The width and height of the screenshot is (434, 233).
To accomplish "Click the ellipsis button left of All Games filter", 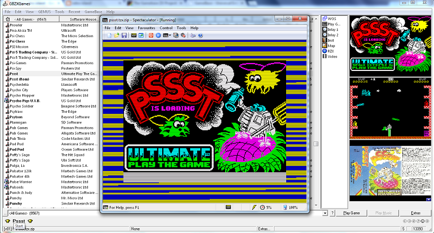I will tap(5, 213).
